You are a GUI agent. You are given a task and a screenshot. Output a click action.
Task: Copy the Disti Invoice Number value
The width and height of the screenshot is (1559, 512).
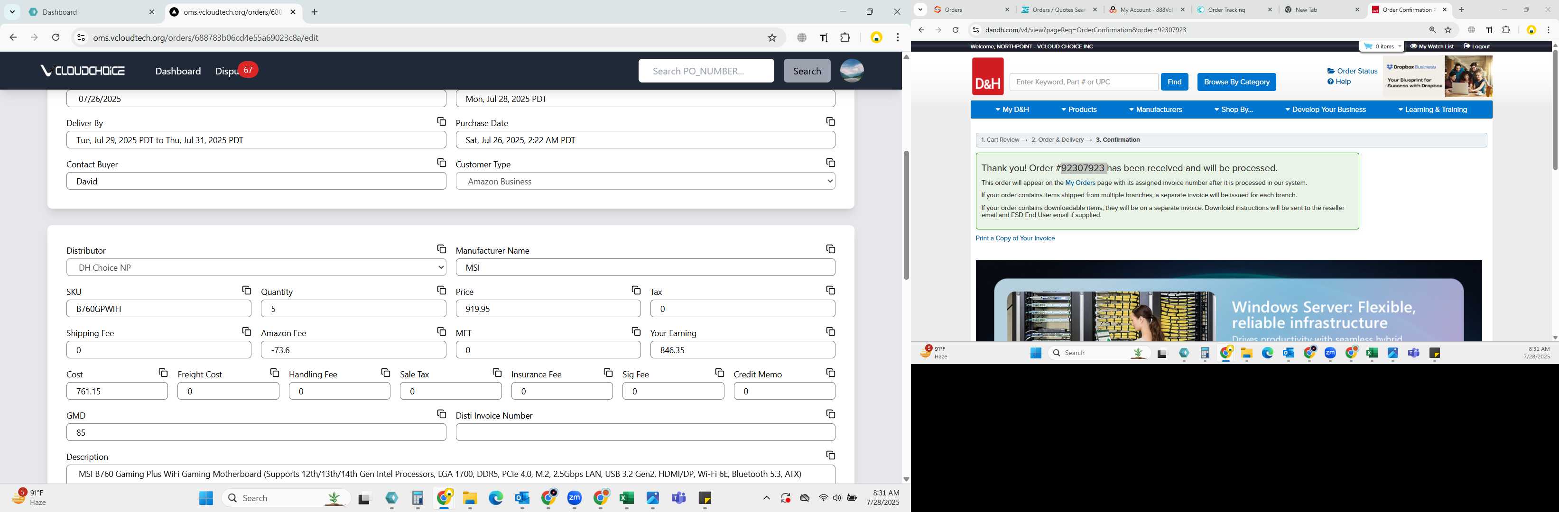click(830, 414)
